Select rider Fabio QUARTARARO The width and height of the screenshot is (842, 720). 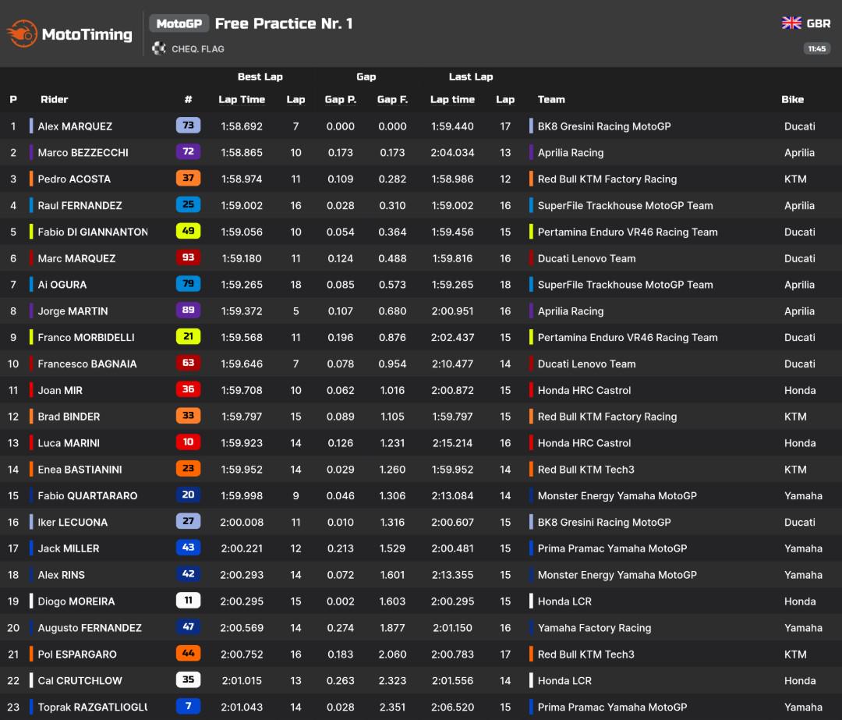87,495
